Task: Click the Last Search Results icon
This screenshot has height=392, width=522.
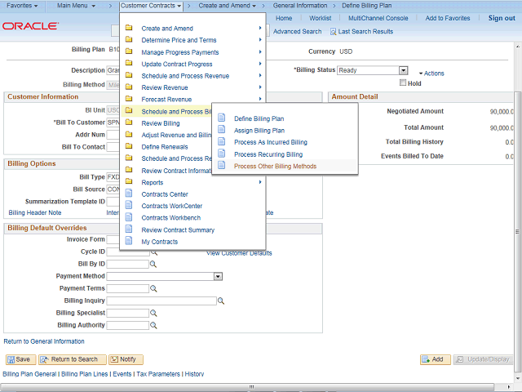Action: coord(334,32)
